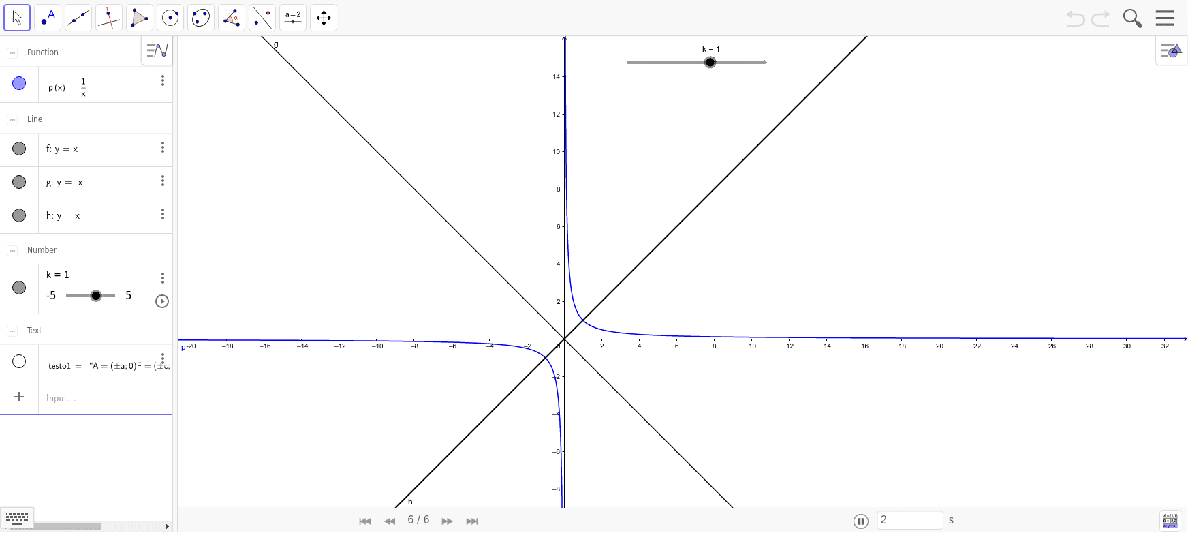Select the Circle with center tool
Image resolution: width=1188 pixels, height=533 pixels.
coord(170,18)
